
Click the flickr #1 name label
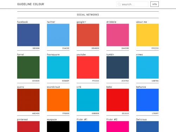pos(82,119)
